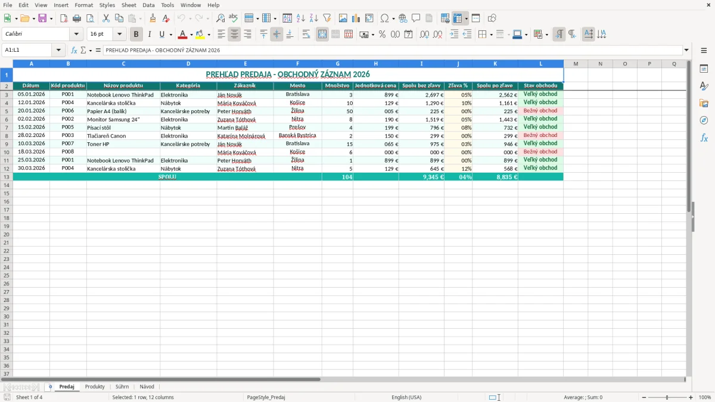This screenshot has height=402, width=715.
Task: Toggle Bold formatting button
Action: (136, 35)
